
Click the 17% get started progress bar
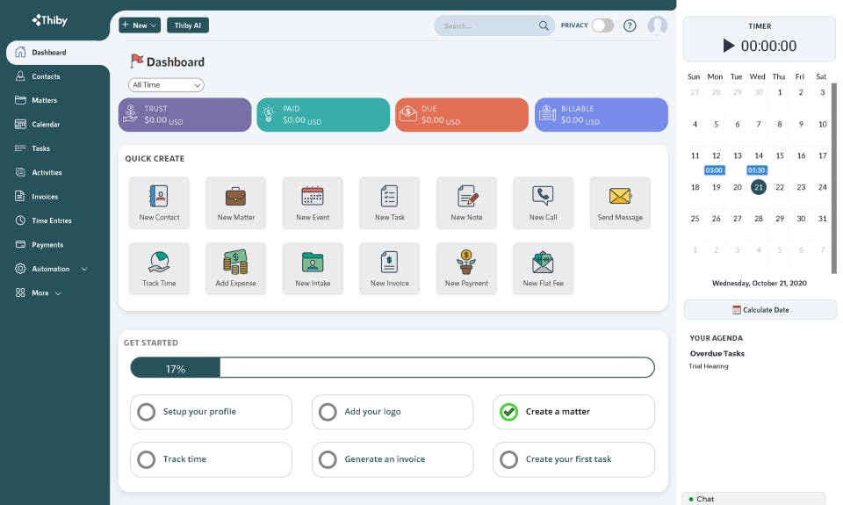coord(393,368)
